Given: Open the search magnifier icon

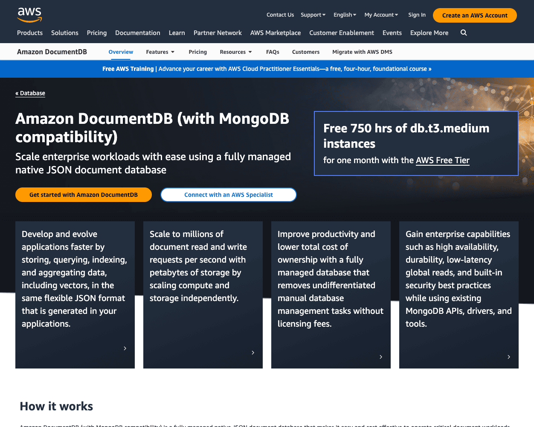Looking at the screenshot, I should coord(464,33).
